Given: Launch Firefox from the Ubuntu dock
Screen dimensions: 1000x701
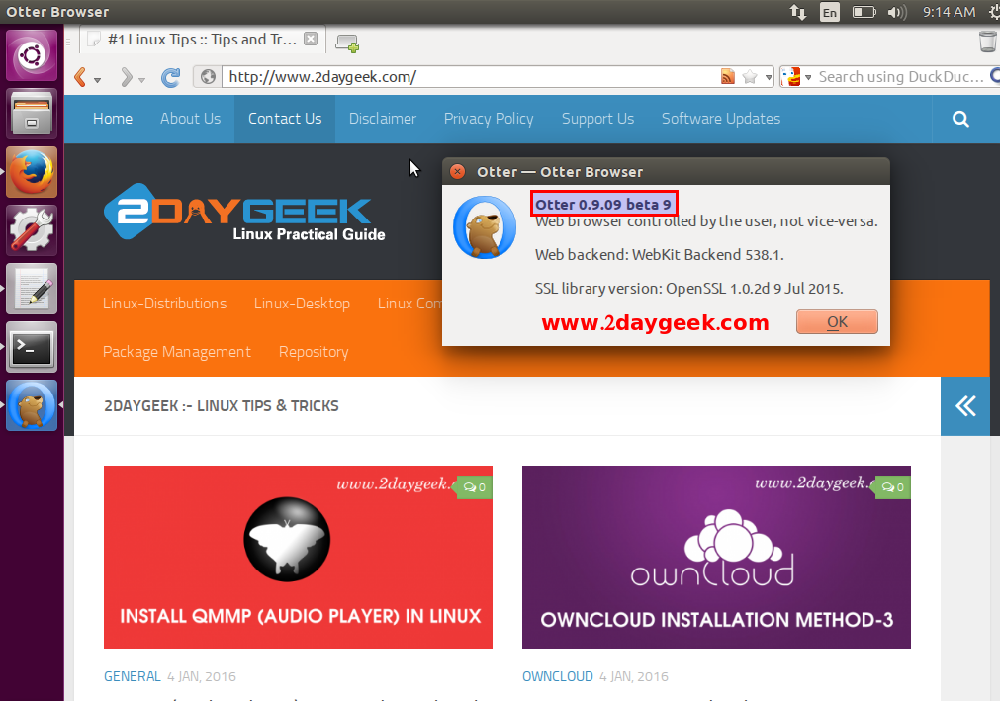Looking at the screenshot, I should pos(32,172).
